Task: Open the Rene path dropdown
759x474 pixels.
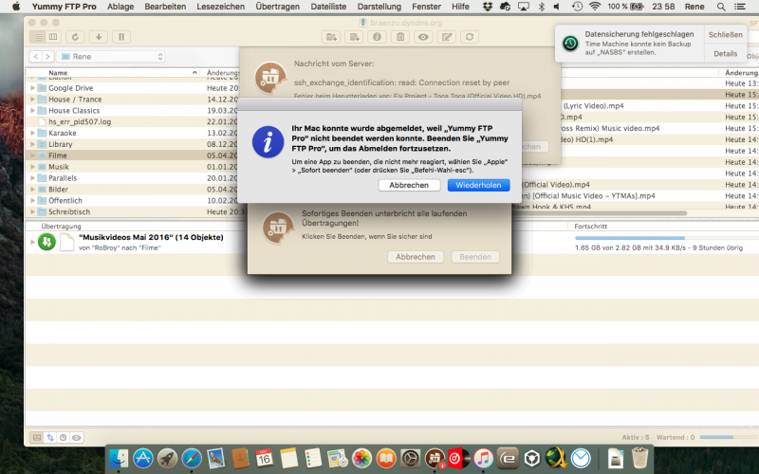Action: 111,57
